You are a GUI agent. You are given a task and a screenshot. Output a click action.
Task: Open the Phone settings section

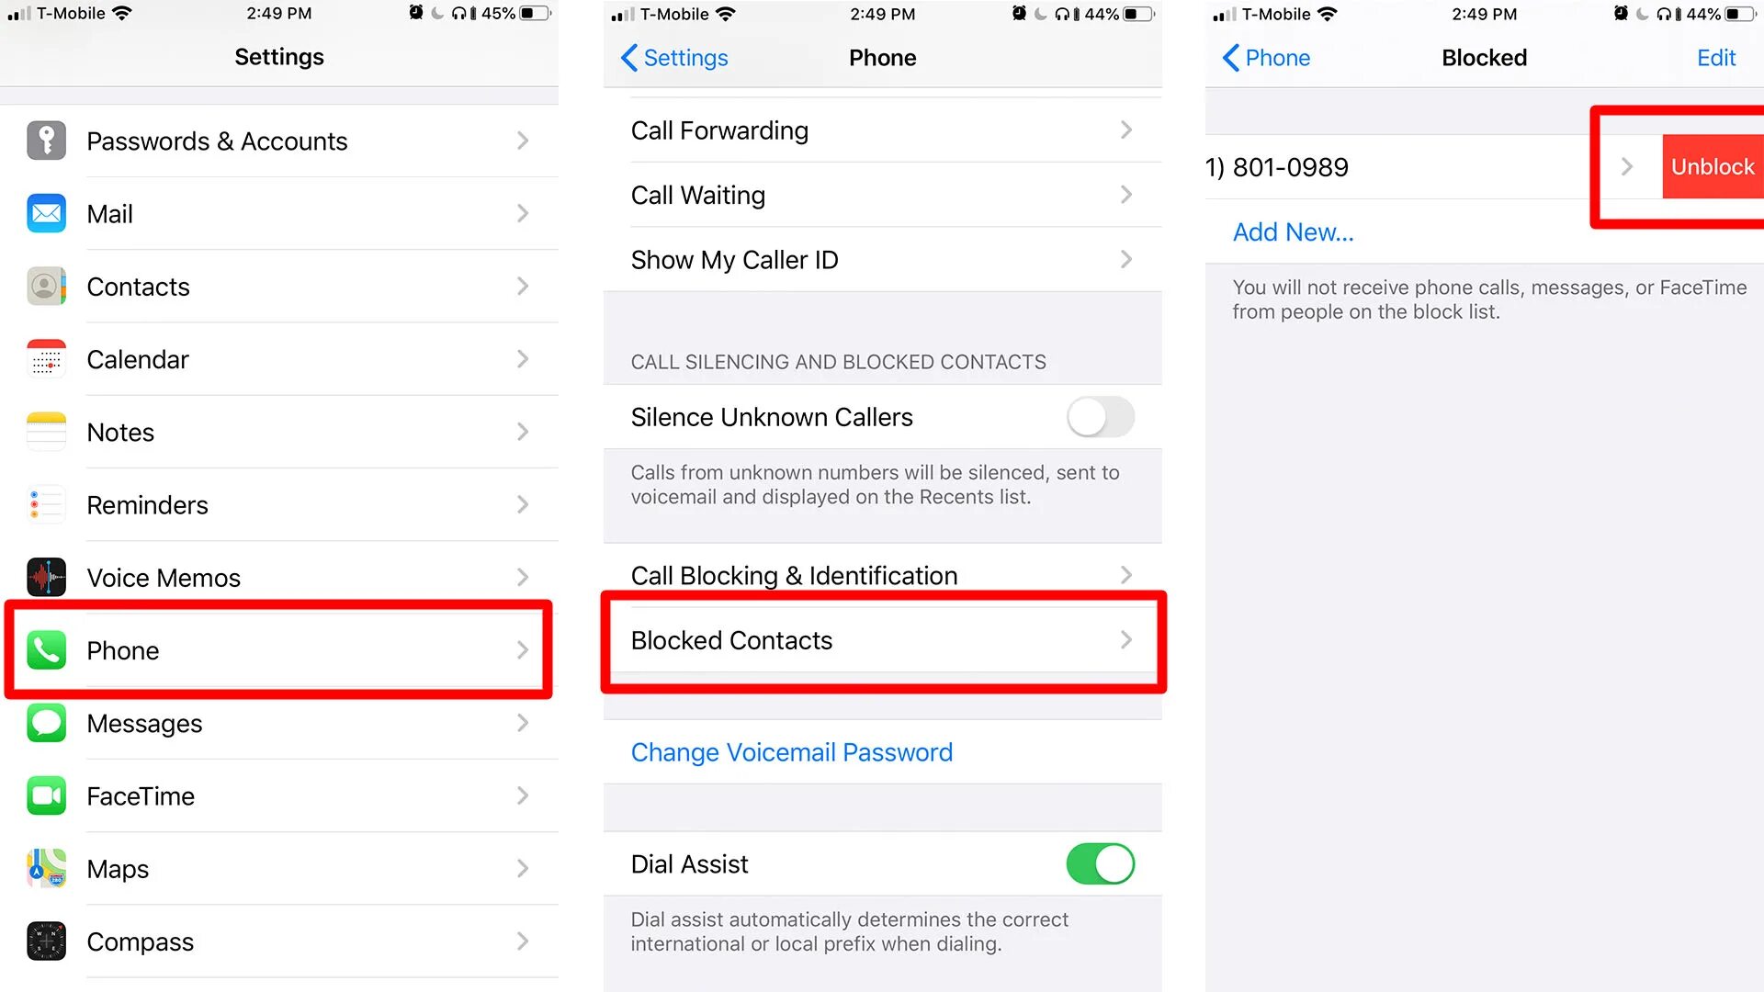point(278,650)
